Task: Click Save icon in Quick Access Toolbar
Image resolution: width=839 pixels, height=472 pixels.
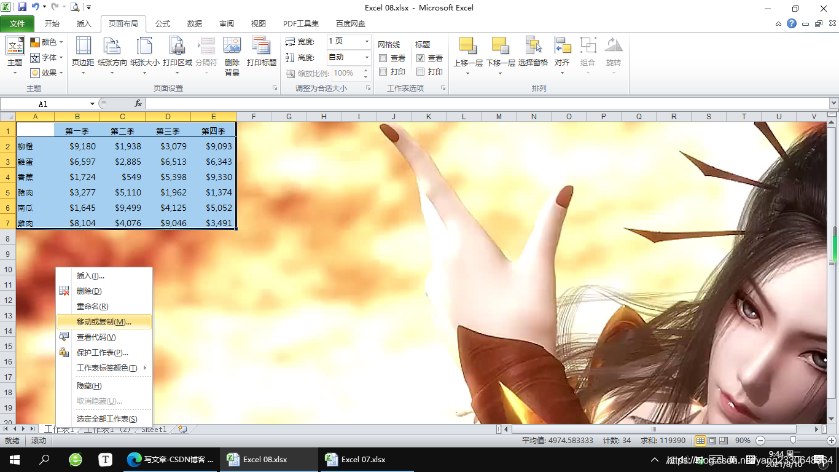Action: [22, 7]
